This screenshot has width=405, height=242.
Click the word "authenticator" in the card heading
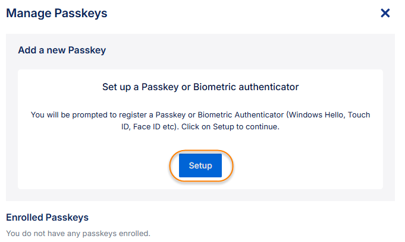pyautogui.click(x=268, y=87)
